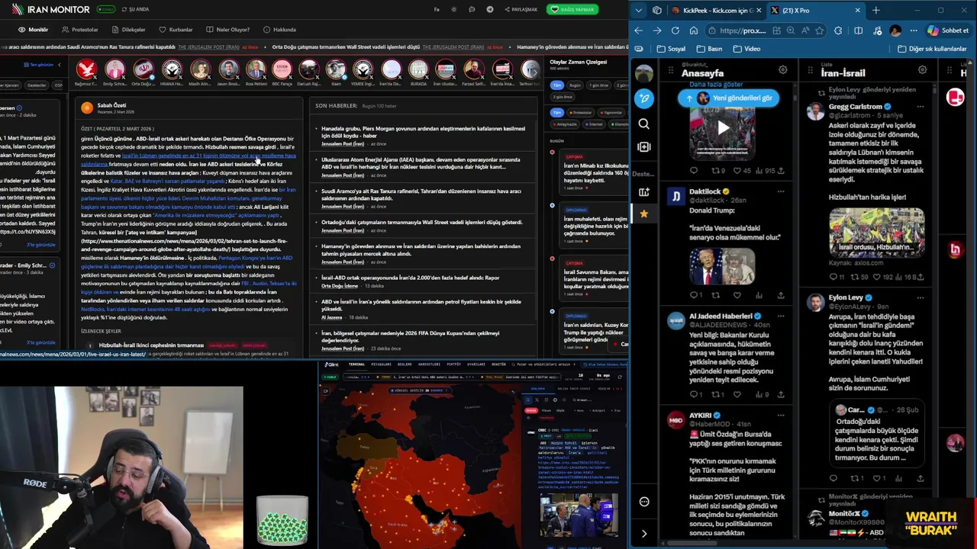The image size is (977, 549).
Task: Reload the page with the refresh icon
Action: tap(676, 30)
